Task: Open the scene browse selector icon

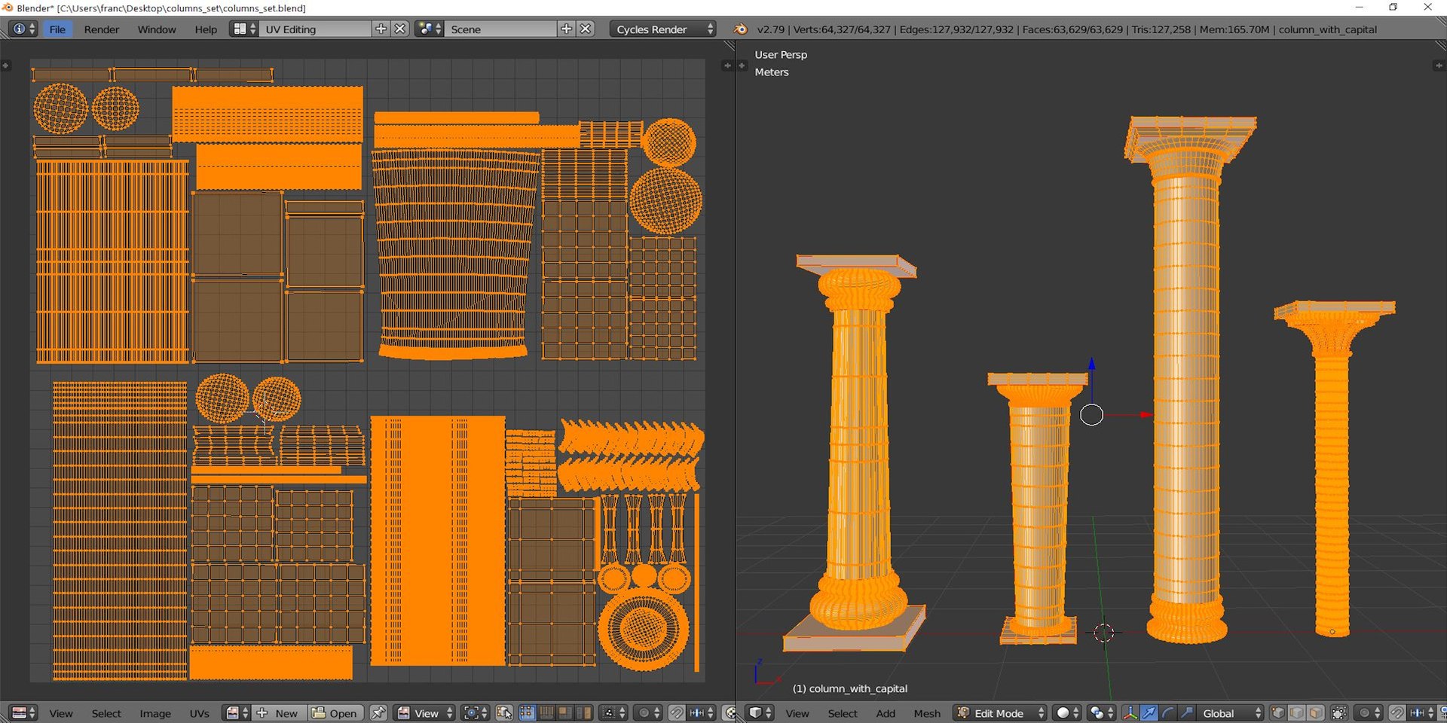Action: click(430, 29)
